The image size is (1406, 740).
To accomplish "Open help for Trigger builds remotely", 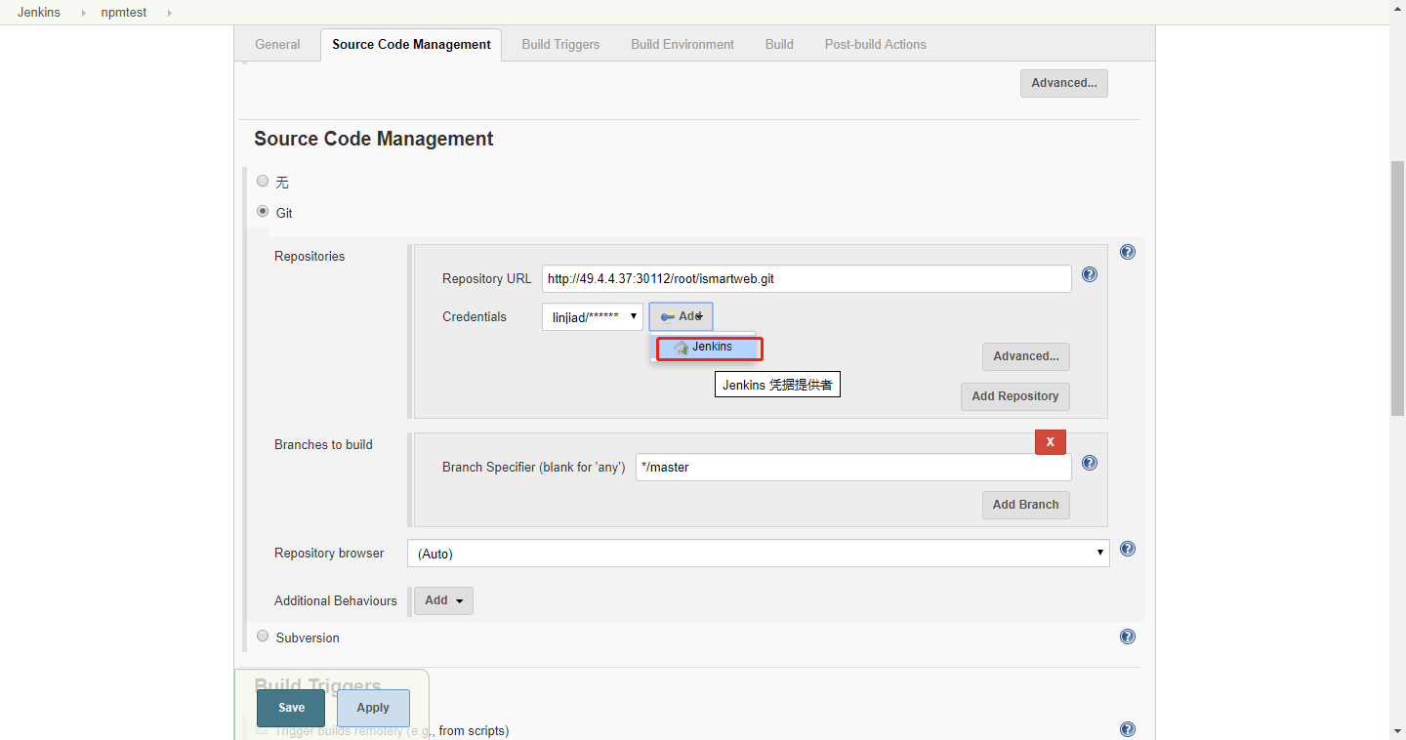I will click(x=1128, y=729).
